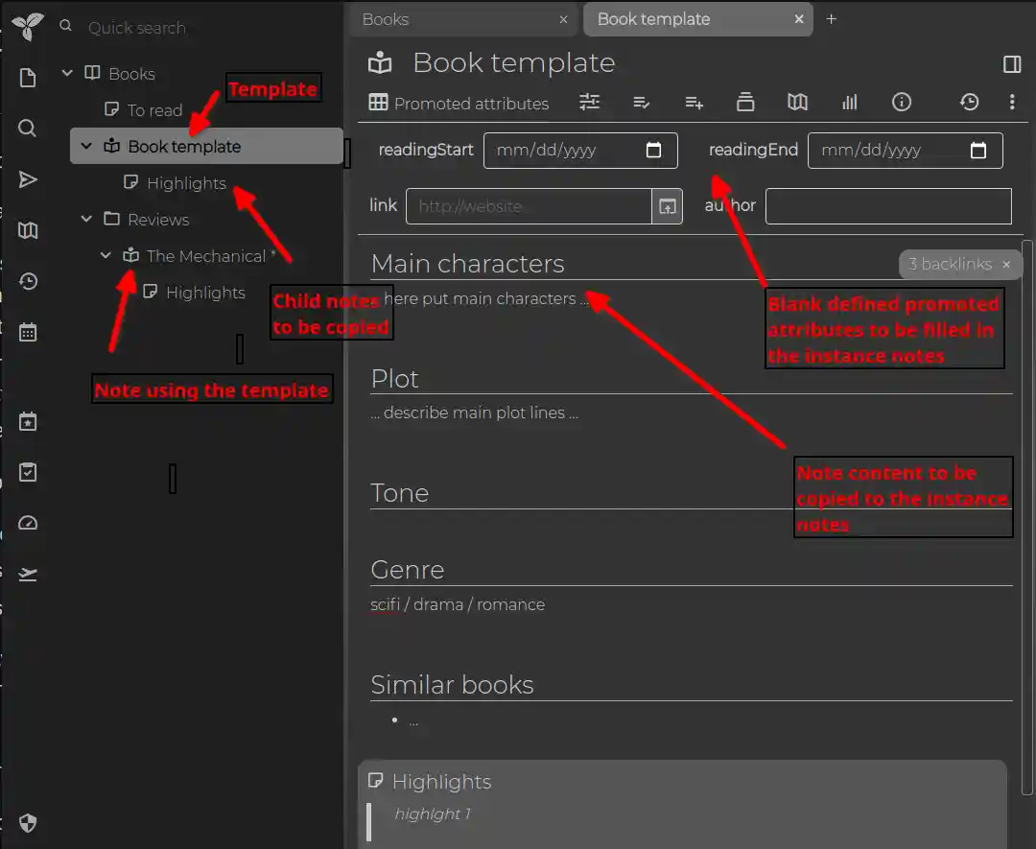The width and height of the screenshot is (1036, 849).
Task: Toggle the right pane layout icon
Action: click(x=1011, y=64)
